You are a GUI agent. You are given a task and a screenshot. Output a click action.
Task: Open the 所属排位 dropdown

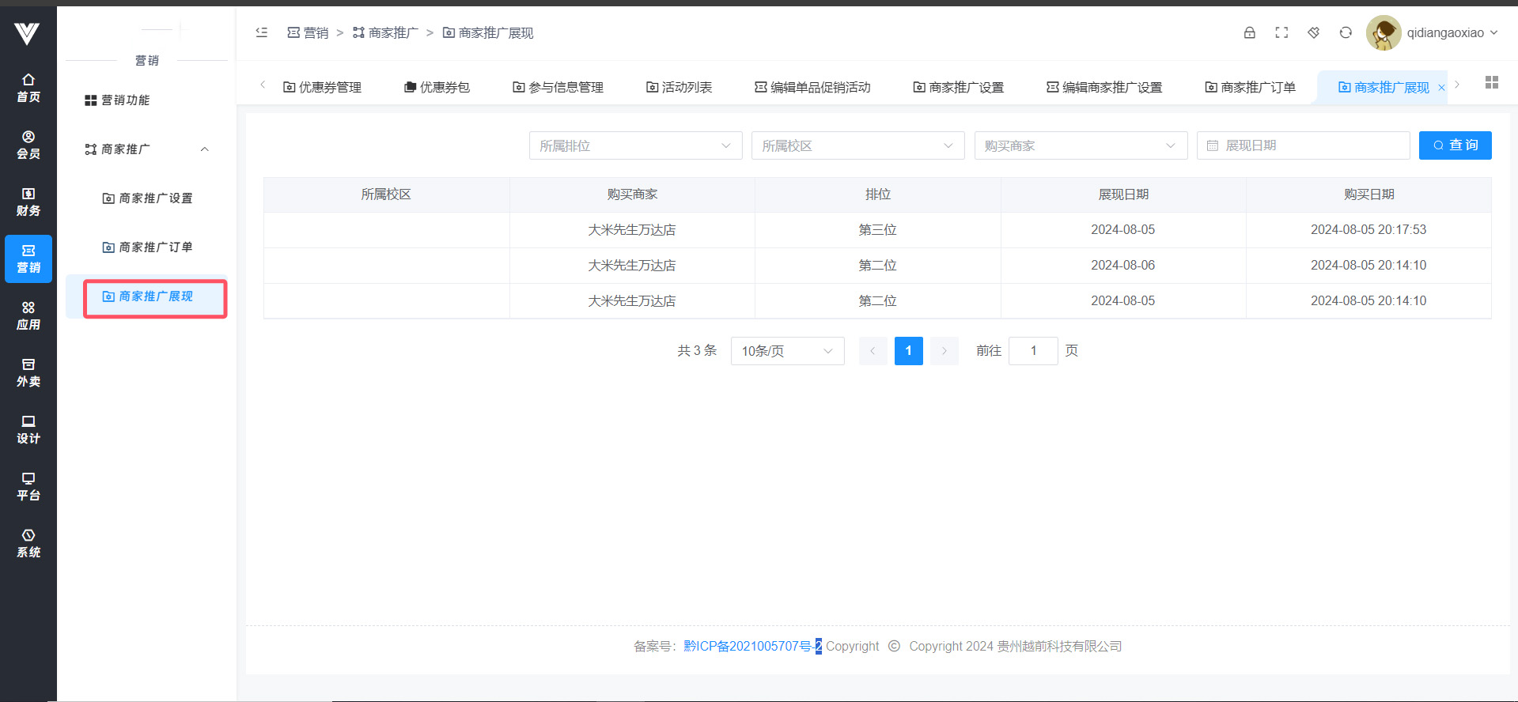pyautogui.click(x=635, y=145)
